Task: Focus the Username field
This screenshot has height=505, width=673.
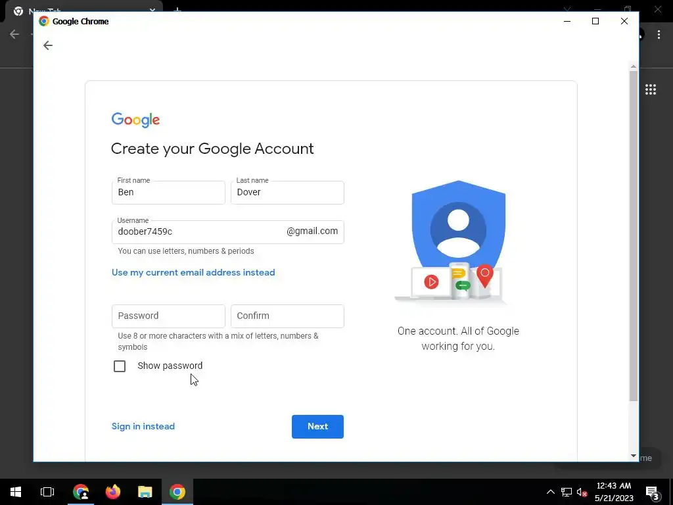Action: pyautogui.click(x=228, y=232)
